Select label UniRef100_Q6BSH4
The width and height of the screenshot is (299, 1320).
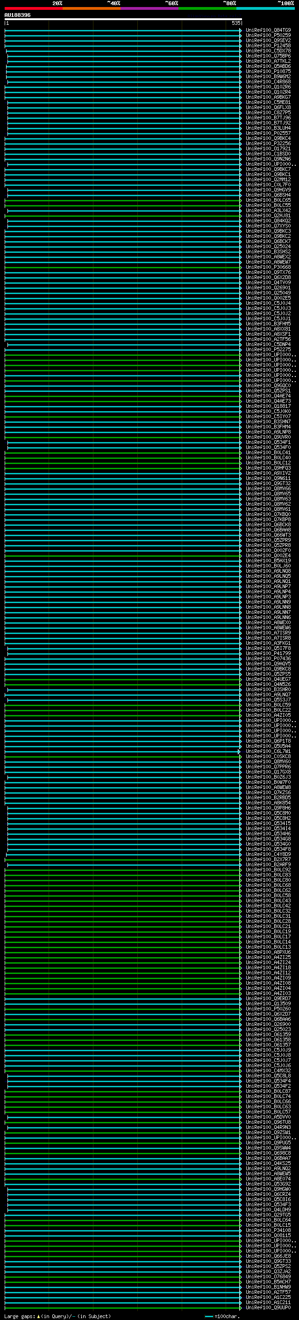point(268,195)
